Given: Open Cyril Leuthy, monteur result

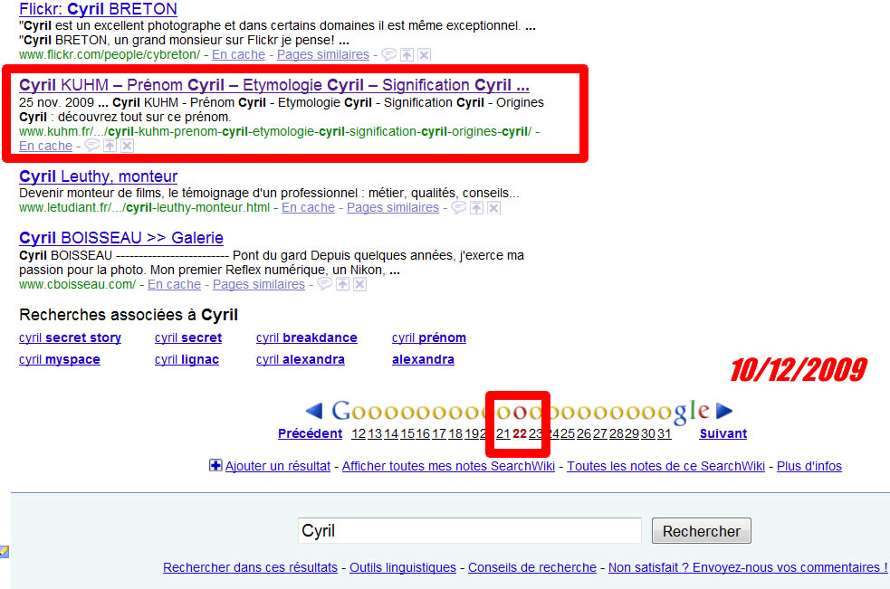Looking at the screenshot, I should click(98, 176).
